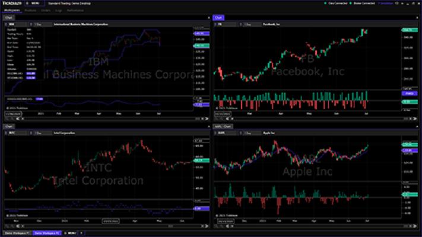The width and height of the screenshot is (422, 237).
Task: Open panel options arrow of FB chart panel
Action: [x=417, y=18]
